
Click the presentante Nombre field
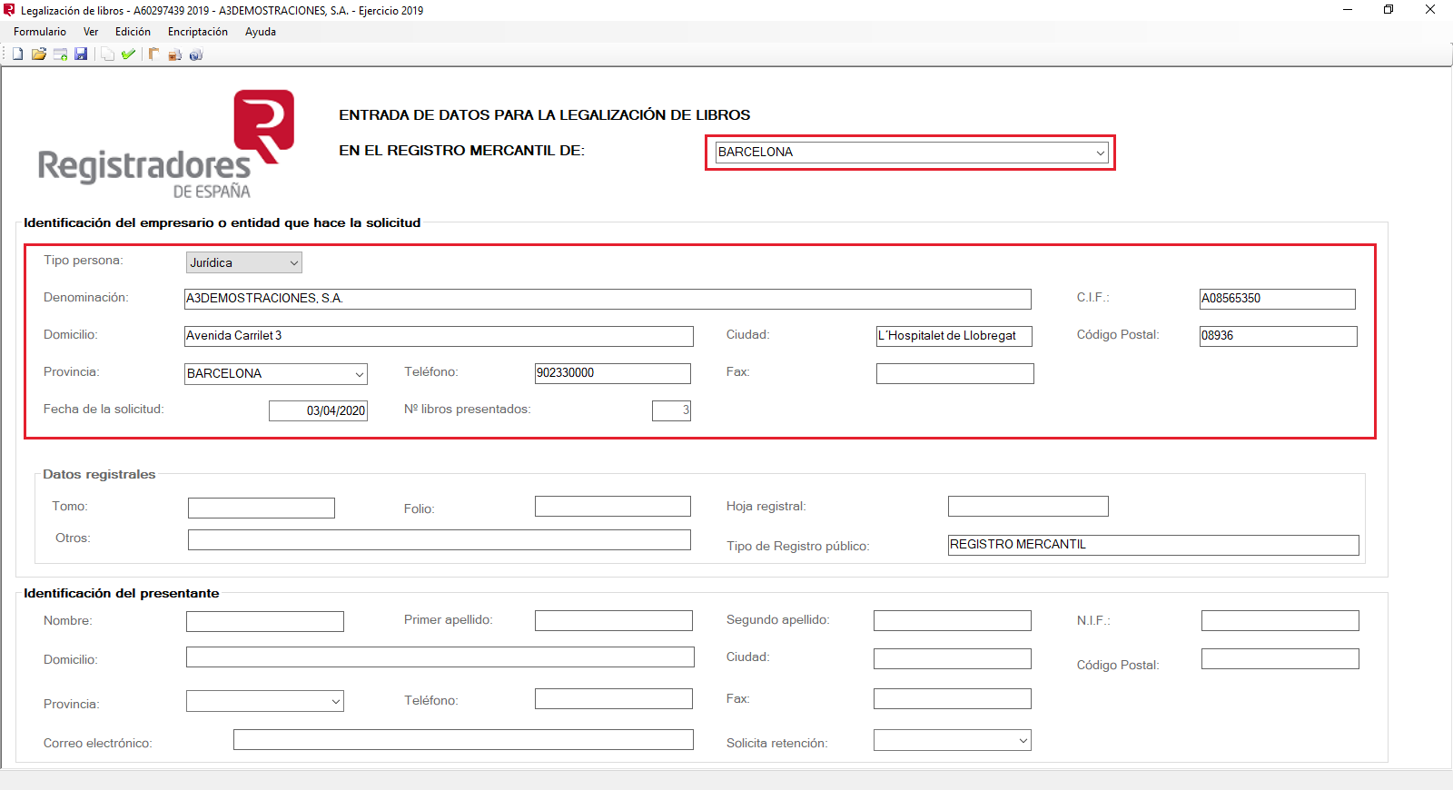(x=265, y=621)
